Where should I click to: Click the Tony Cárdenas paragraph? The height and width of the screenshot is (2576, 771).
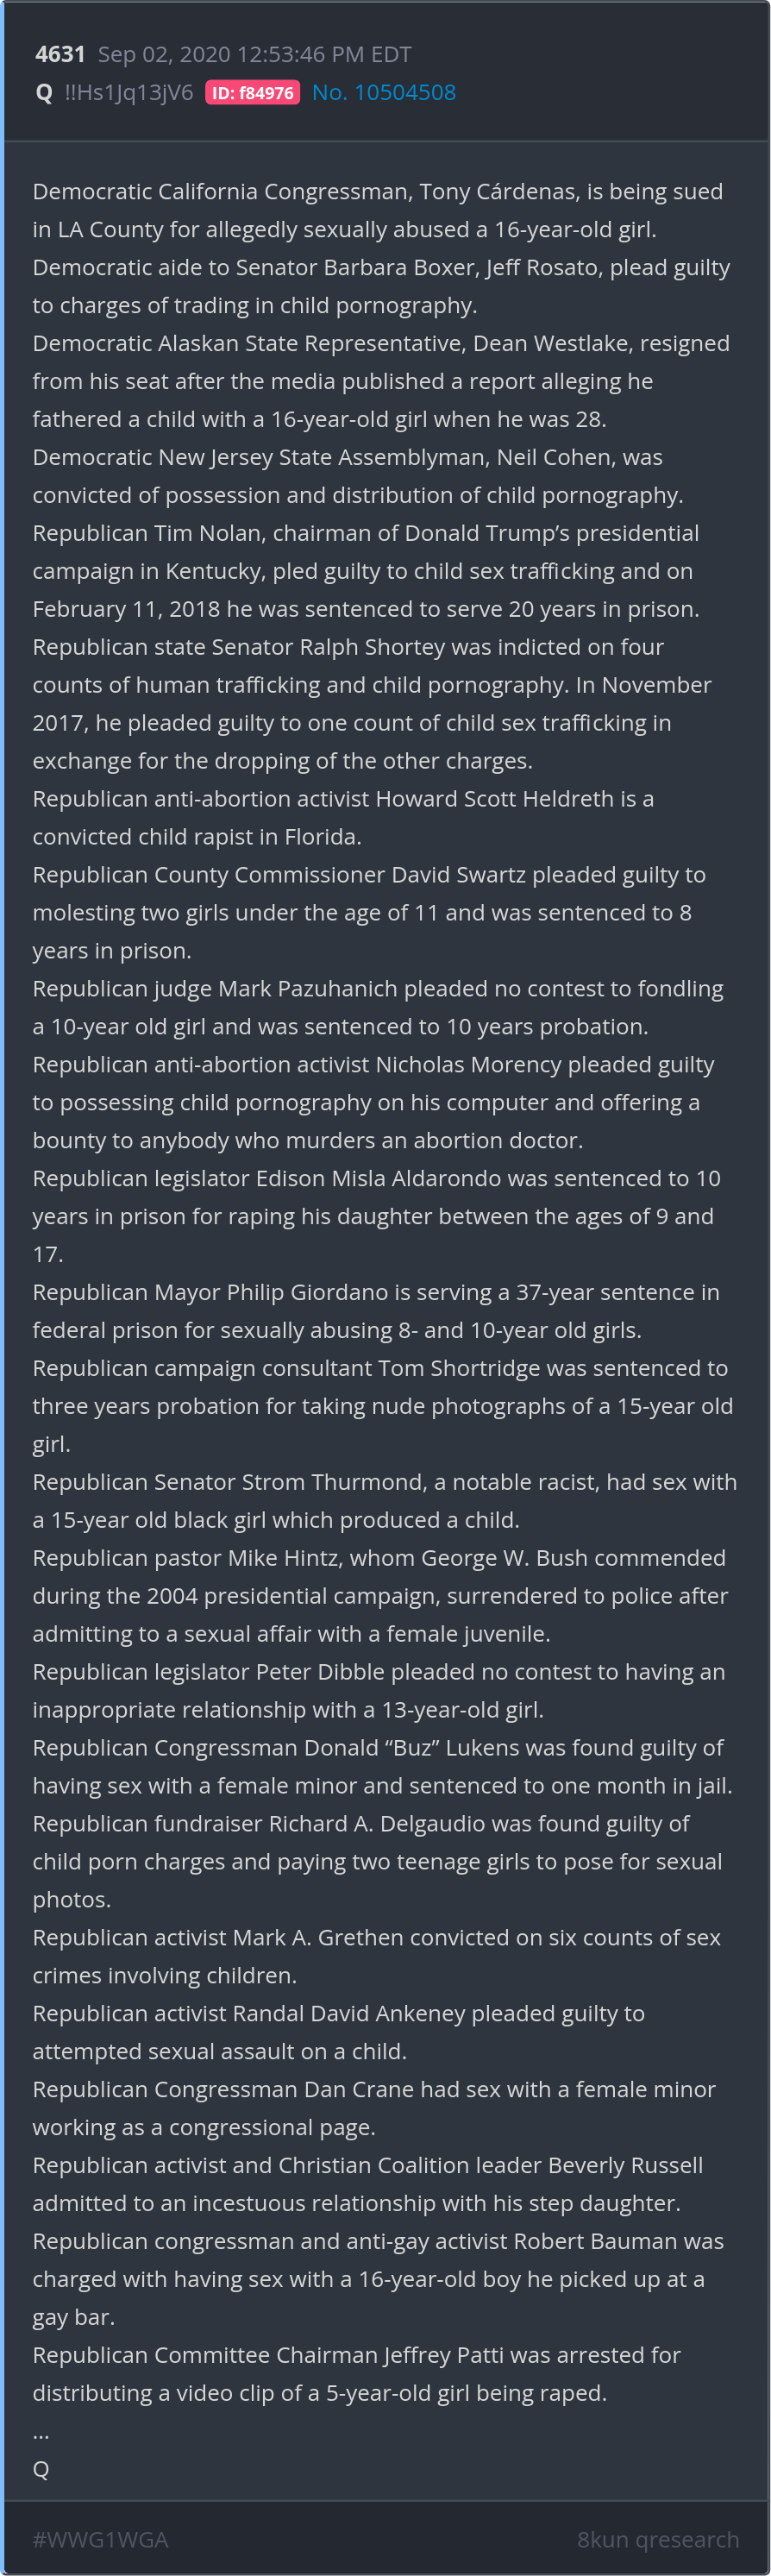tap(377, 210)
